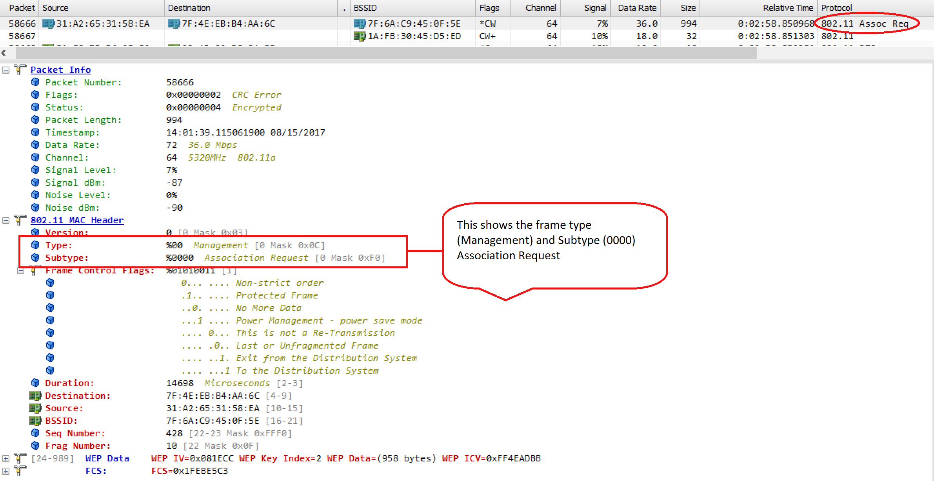This screenshot has width=934, height=481.
Task: Click the globe icon next to Noise Level field
Action: click(x=35, y=195)
